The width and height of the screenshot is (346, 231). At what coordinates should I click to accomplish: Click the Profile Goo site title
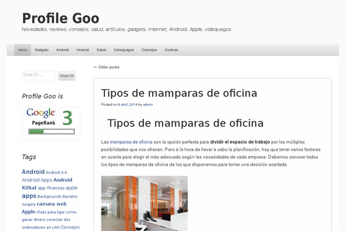point(61,18)
